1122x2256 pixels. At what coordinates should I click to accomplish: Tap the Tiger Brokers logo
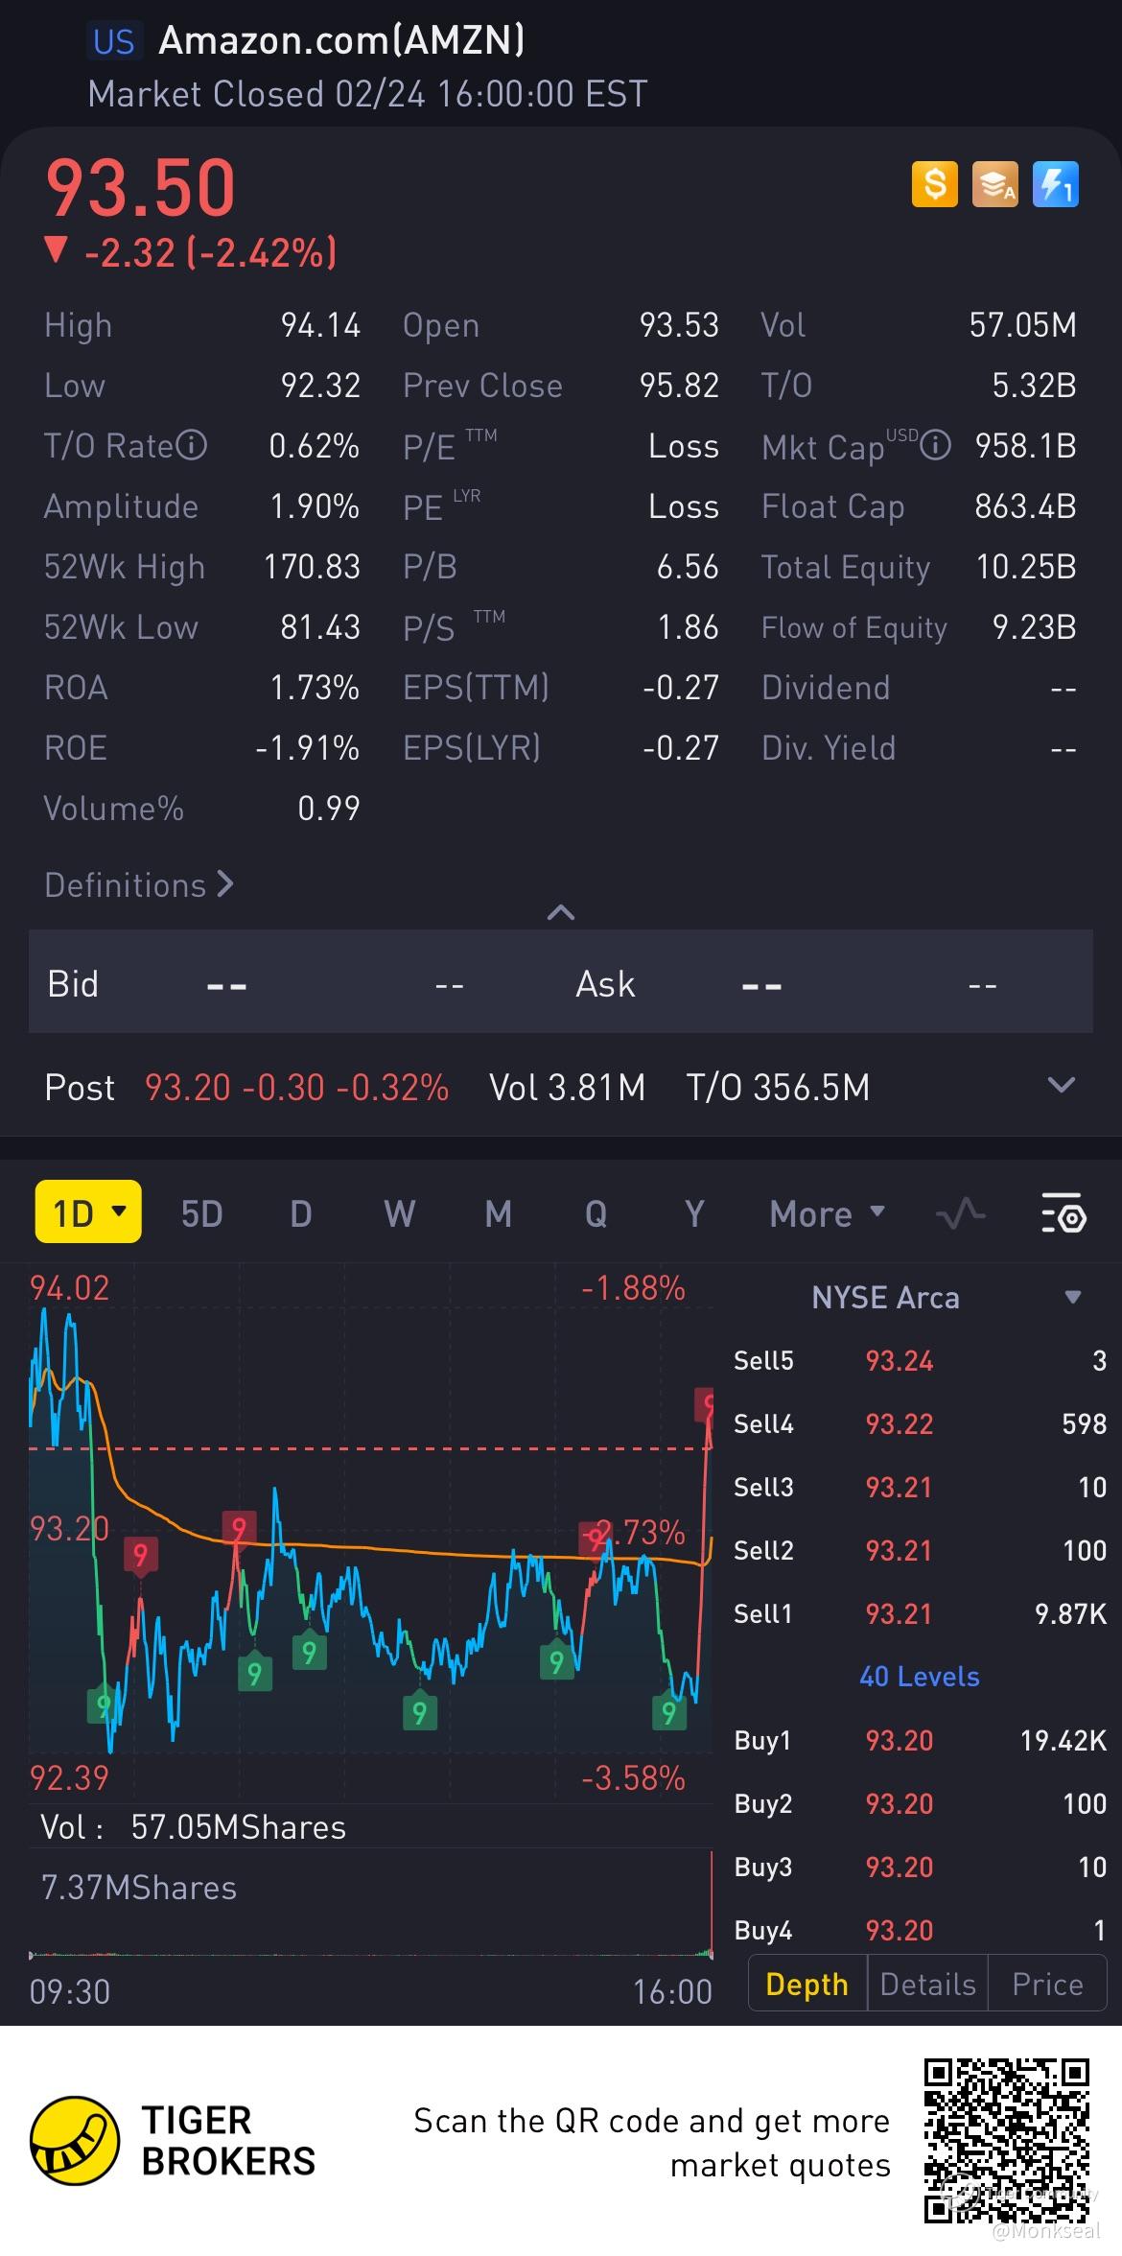[75, 2141]
